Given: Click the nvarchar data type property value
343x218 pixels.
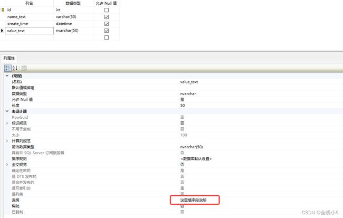Looking at the screenshot, I should (x=188, y=93).
